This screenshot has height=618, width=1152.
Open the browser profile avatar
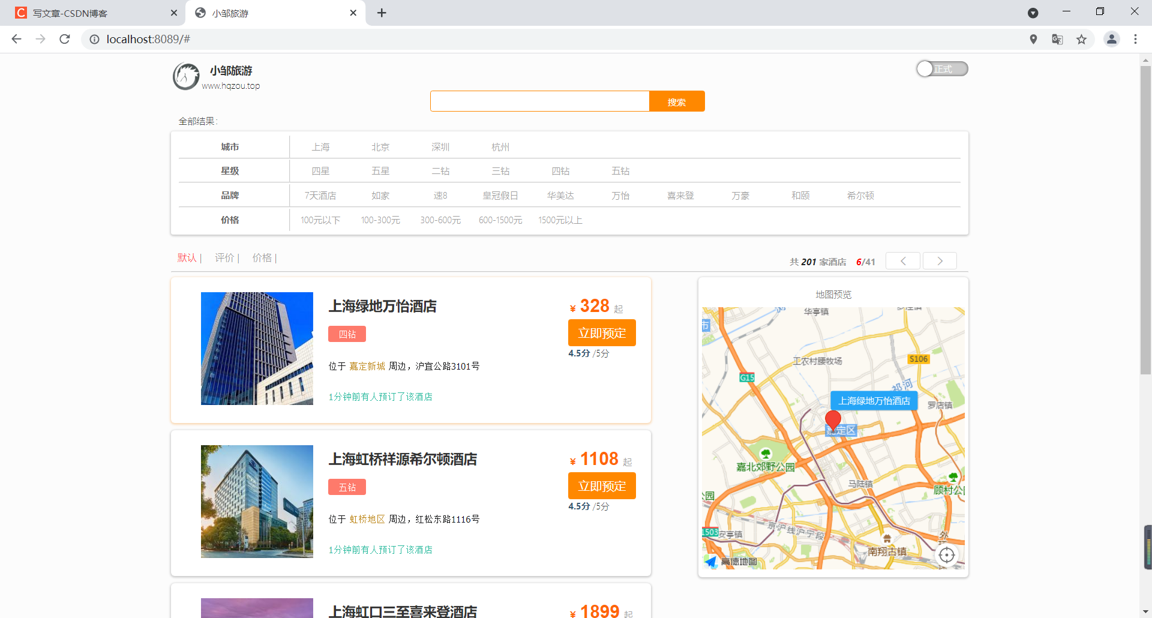[1112, 39]
